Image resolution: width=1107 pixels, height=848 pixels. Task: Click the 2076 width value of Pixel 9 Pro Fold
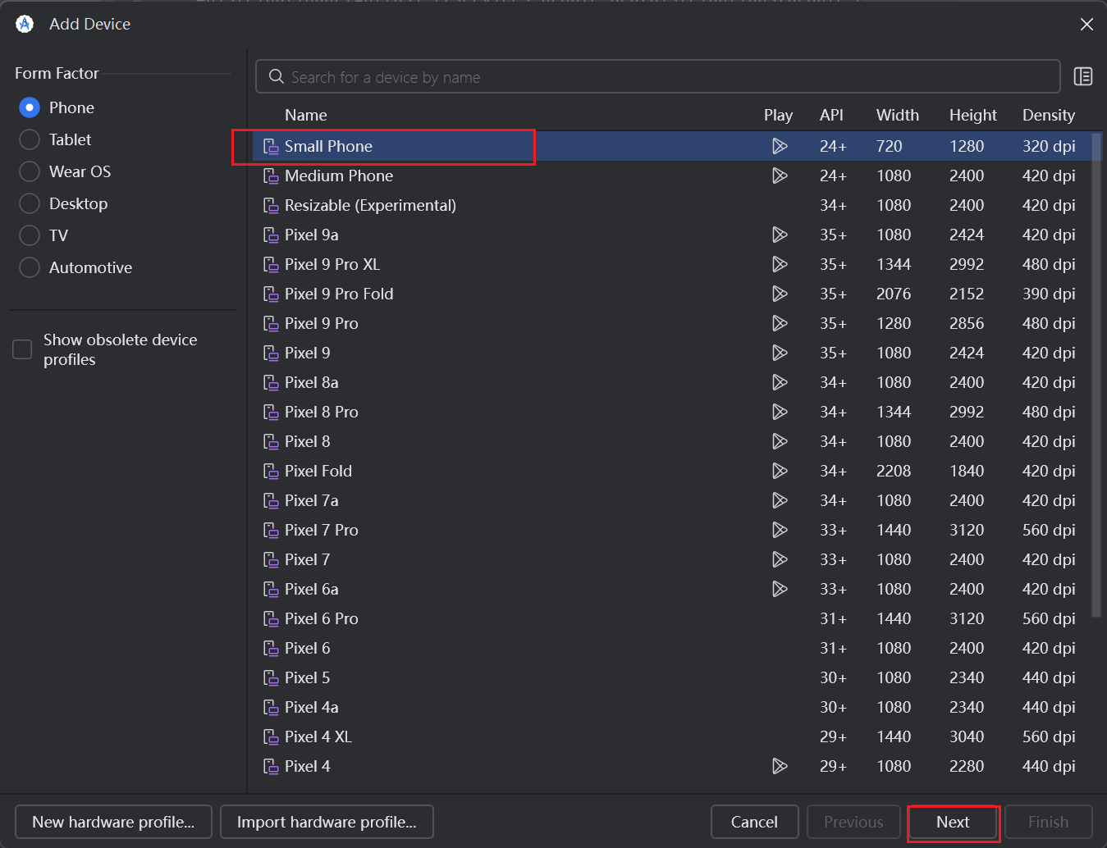(x=894, y=294)
